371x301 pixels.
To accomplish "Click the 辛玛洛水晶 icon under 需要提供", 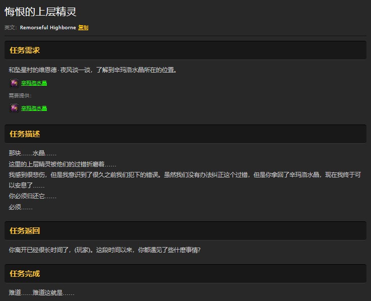I will [14, 108].
